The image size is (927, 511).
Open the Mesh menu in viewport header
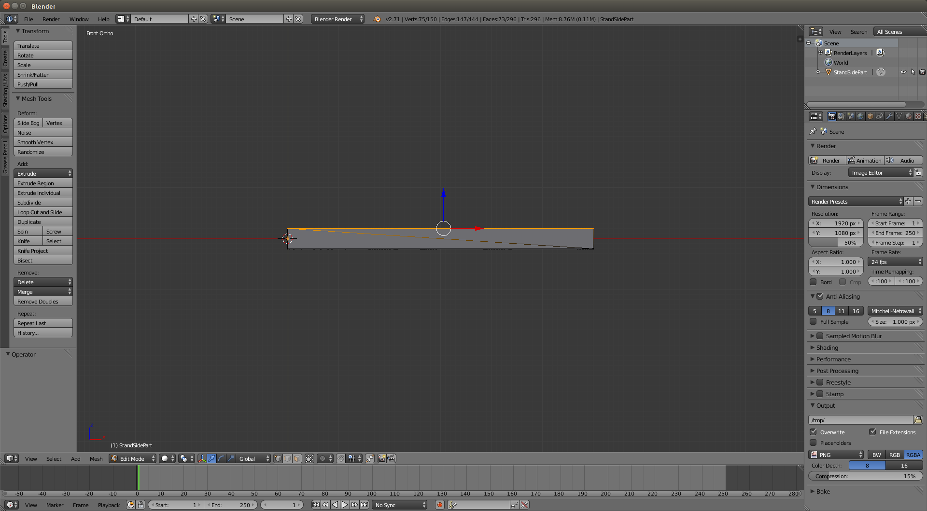[x=96, y=459]
